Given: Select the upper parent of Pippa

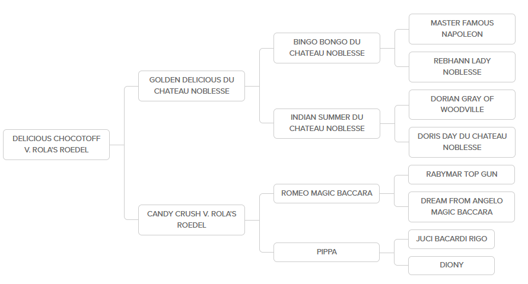Looking at the screenshot, I should [x=451, y=239].
